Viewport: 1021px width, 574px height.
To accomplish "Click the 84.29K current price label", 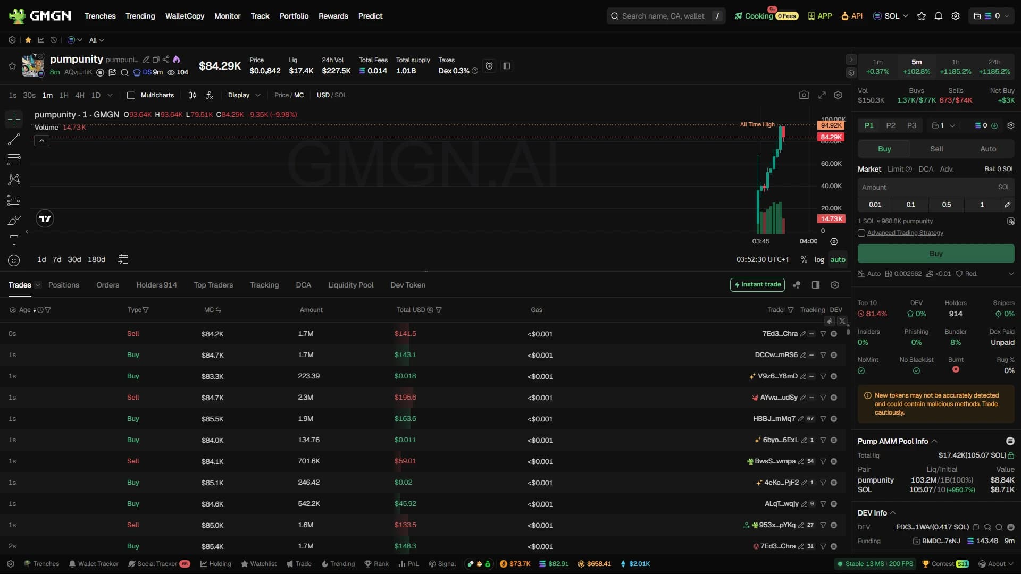I will 831,137.
